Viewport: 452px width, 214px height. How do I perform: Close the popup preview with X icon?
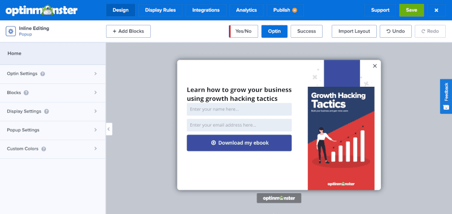375,66
